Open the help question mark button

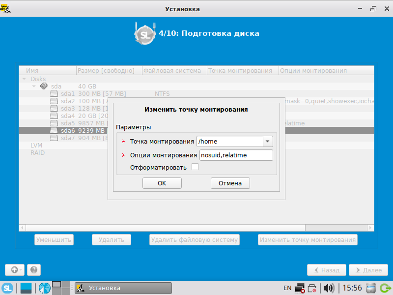34,270
